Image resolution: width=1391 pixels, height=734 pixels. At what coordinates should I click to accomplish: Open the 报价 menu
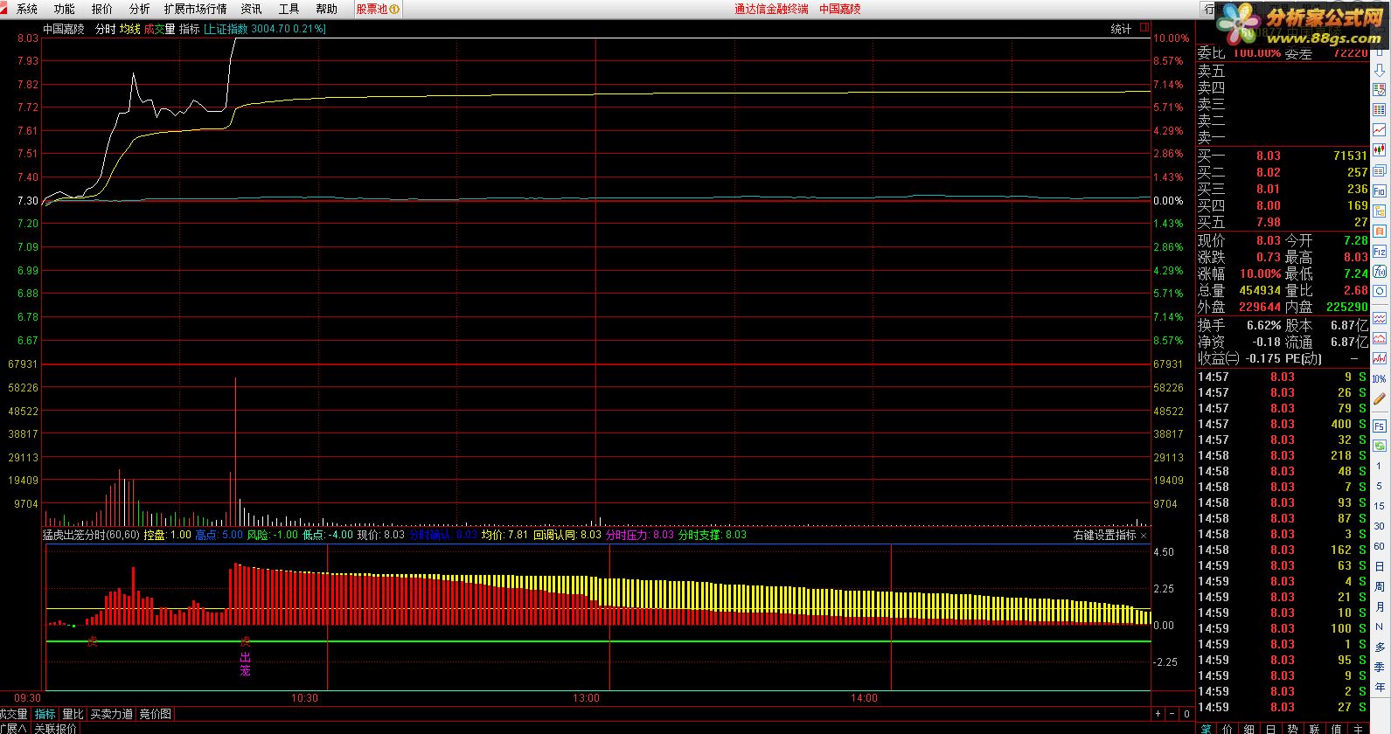click(x=102, y=9)
